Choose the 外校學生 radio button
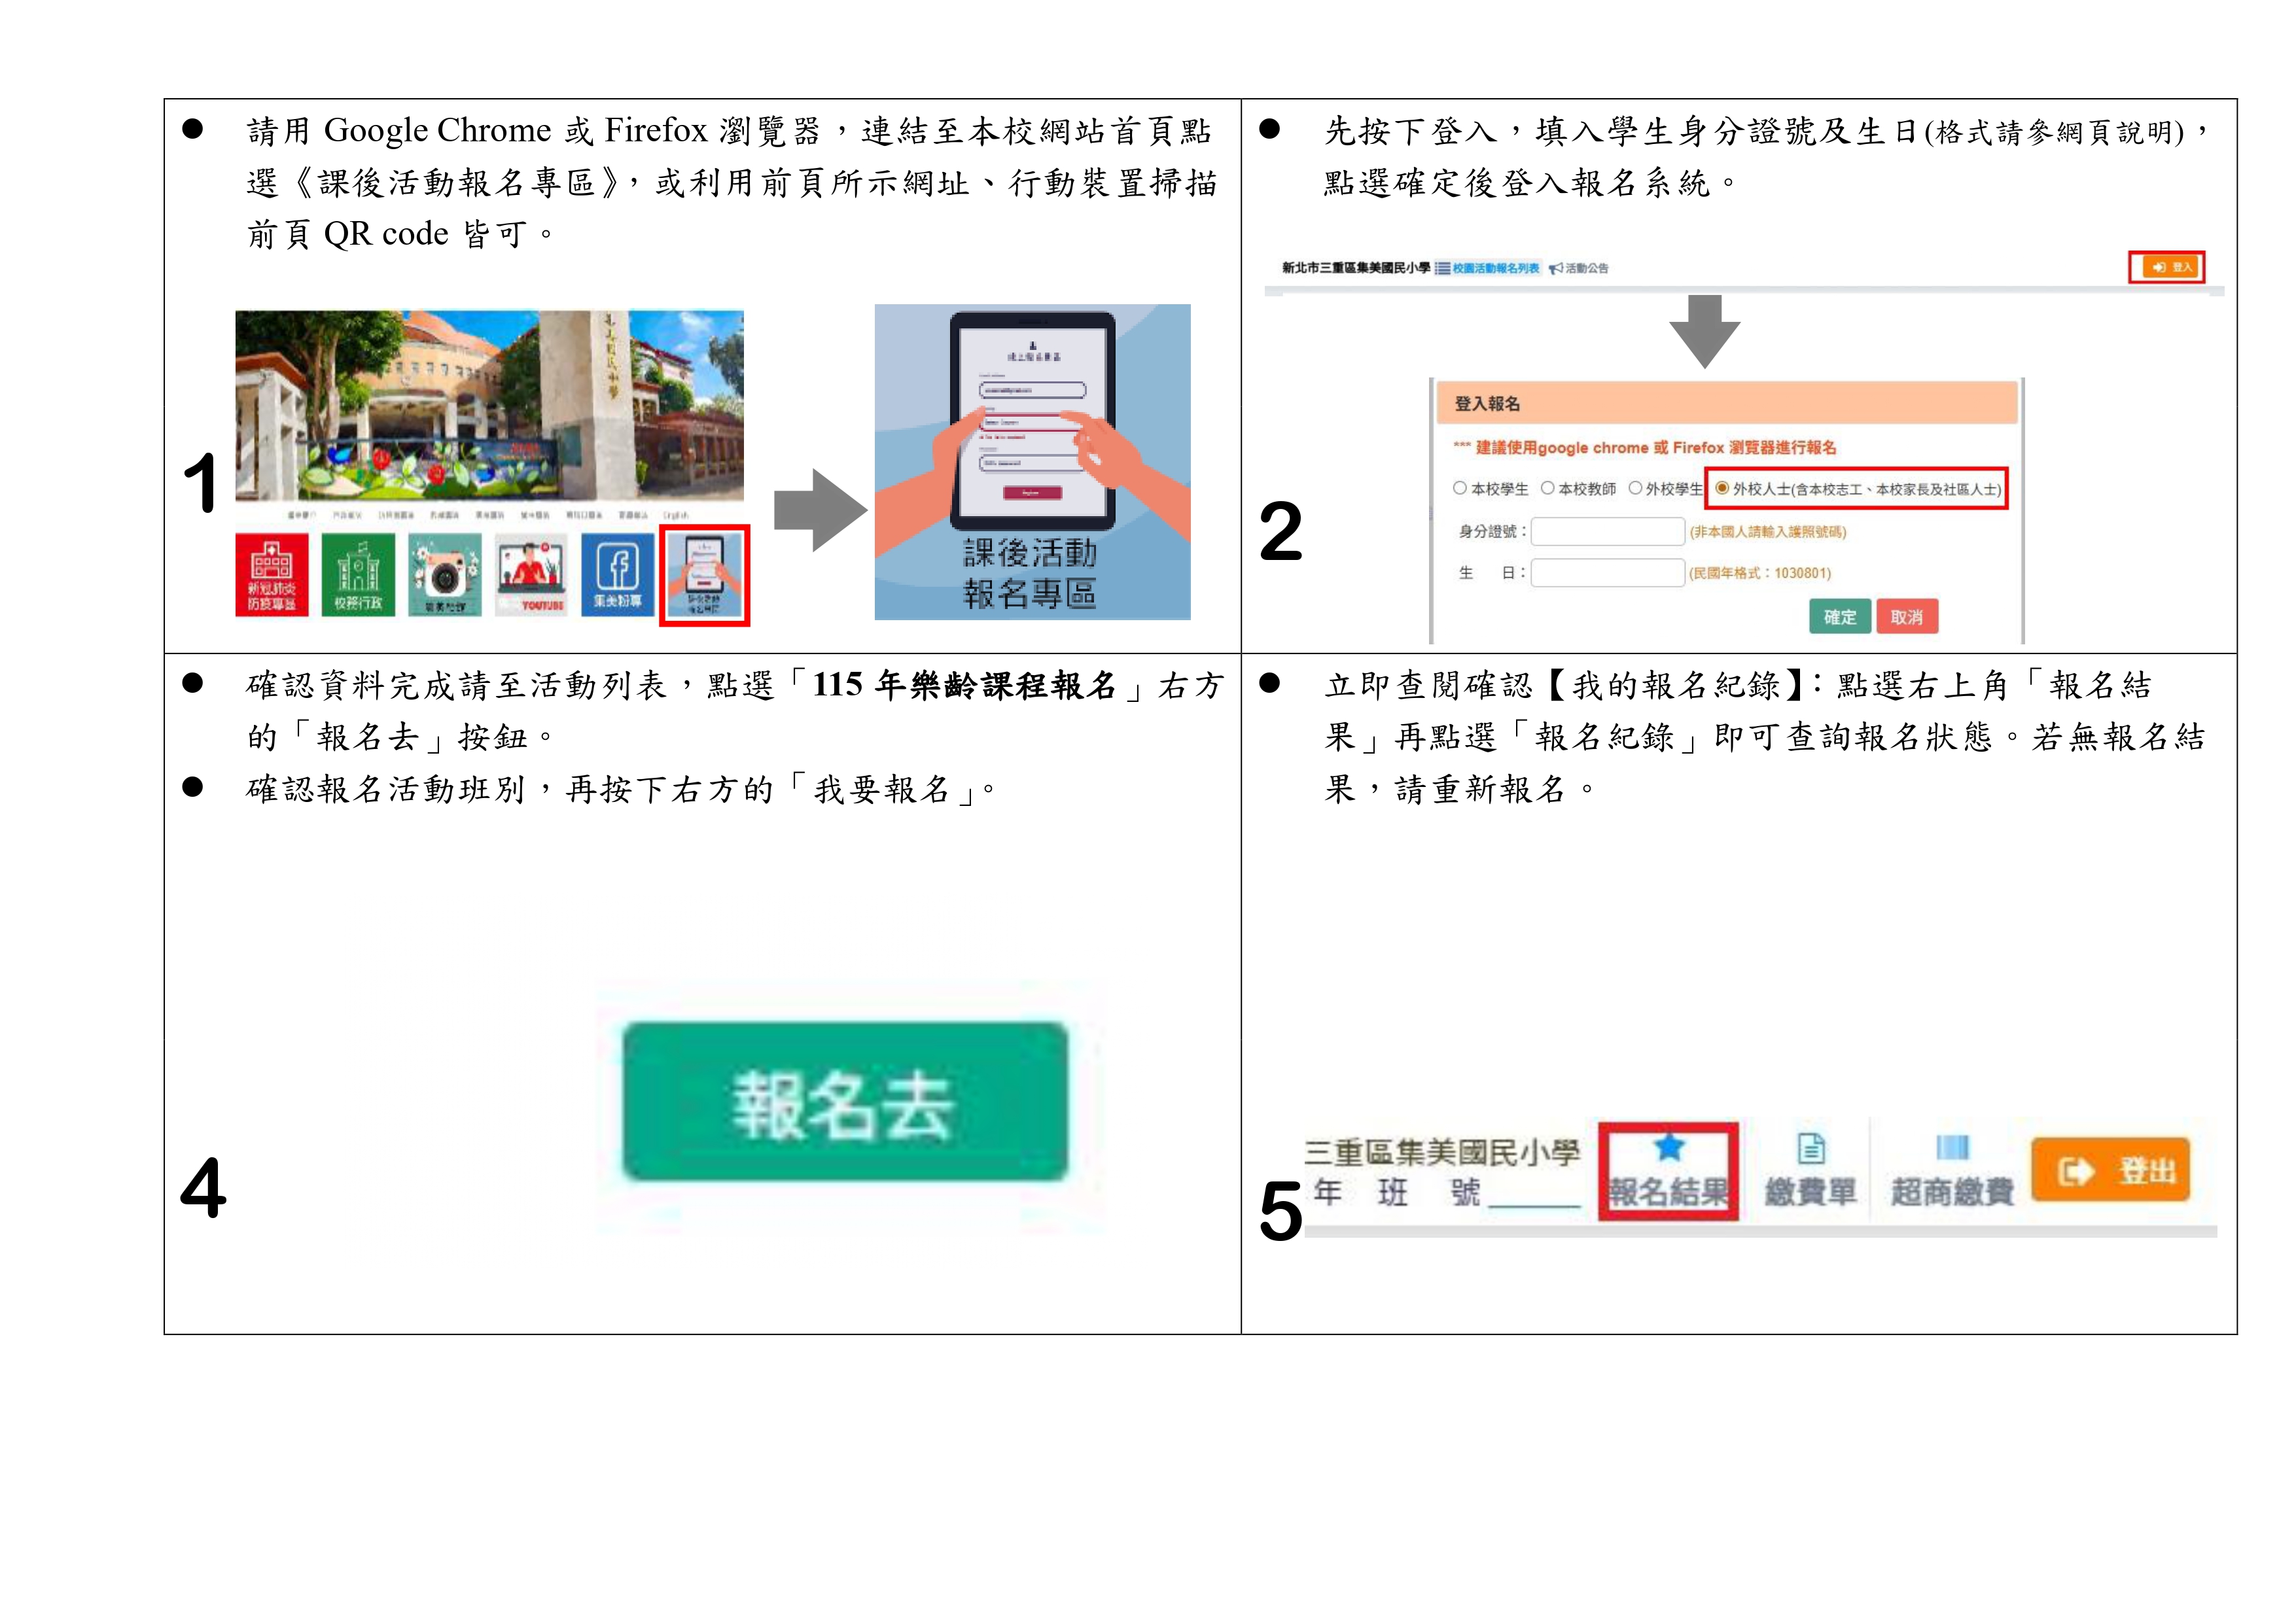This screenshot has width=2296, height=1623. coord(1635,488)
